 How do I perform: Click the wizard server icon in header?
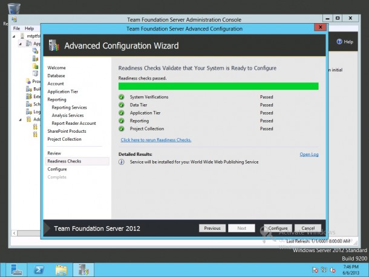[x=54, y=45]
